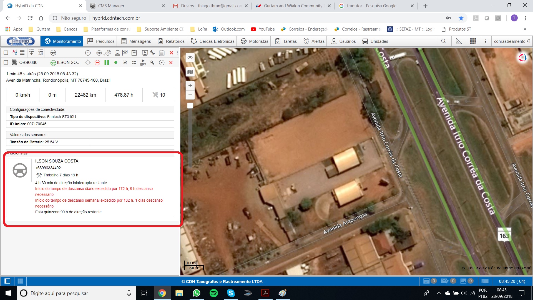Click the add units list icon
The width and height of the screenshot is (533, 300).
click(x=31, y=52)
